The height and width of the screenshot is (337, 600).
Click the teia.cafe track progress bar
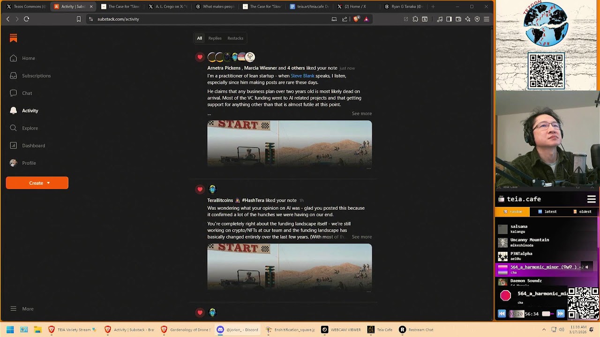(x=517, y=314)
